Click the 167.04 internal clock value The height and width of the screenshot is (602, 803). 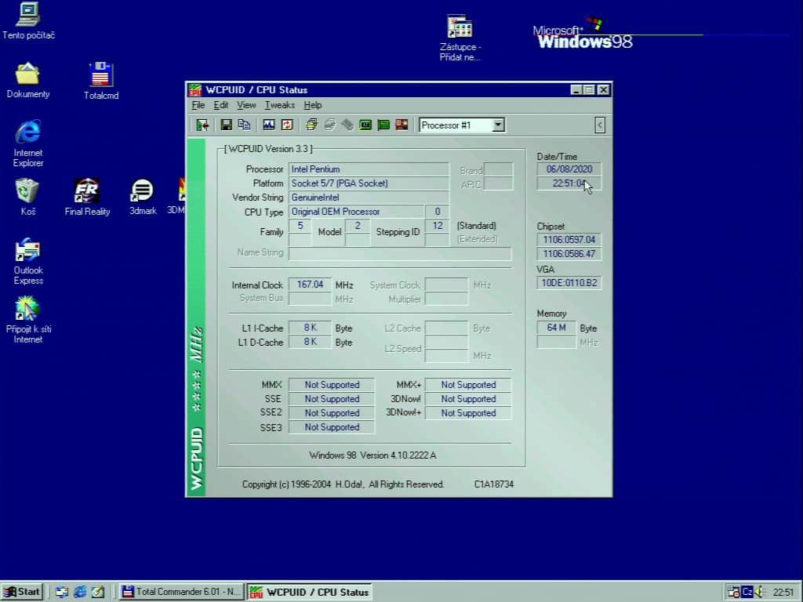pyautogui.click(x=310, y=285)
